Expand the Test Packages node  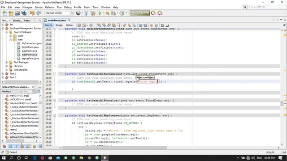pyautogui.click(x=7, y=62)
